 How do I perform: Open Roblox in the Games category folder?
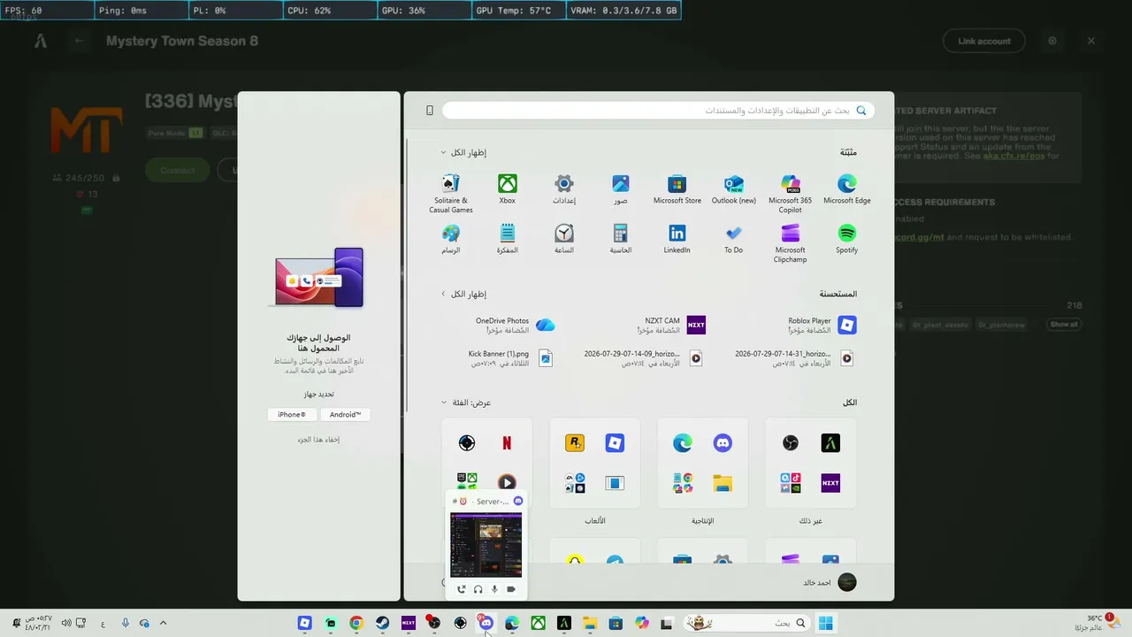(x=615, y=443)
